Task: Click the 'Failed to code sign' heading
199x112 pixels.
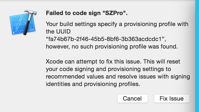Action: click(87, 13)
